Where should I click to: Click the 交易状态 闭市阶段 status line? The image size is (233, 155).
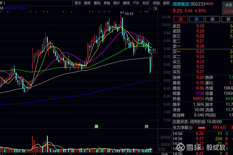197,122
